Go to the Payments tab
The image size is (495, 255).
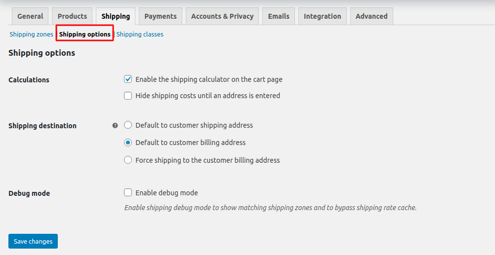(x=161, y=16)
